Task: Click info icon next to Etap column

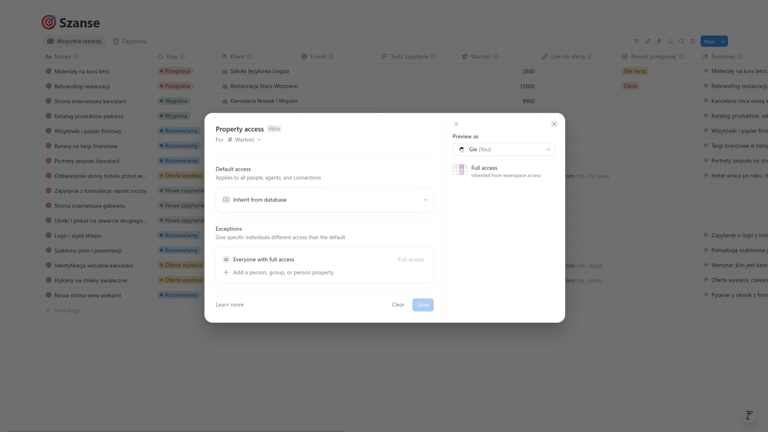Action: (x=182, y=57)
